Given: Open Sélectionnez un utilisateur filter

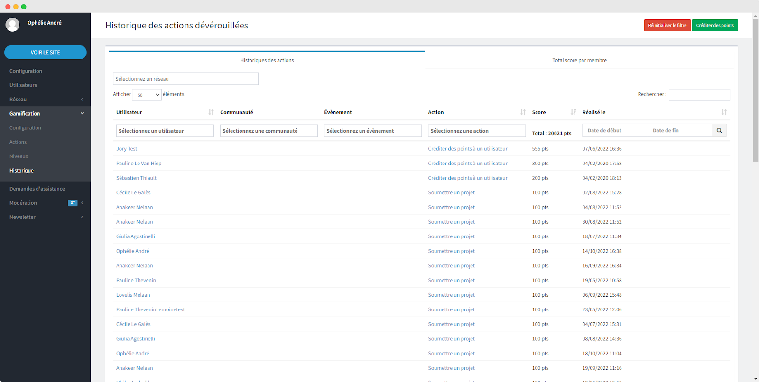Looking at the screenshot, I should [165, 131].
